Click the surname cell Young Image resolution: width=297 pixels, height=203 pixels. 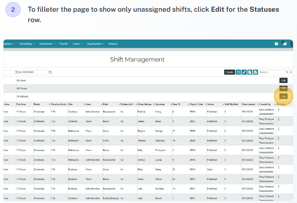point(158,112)
